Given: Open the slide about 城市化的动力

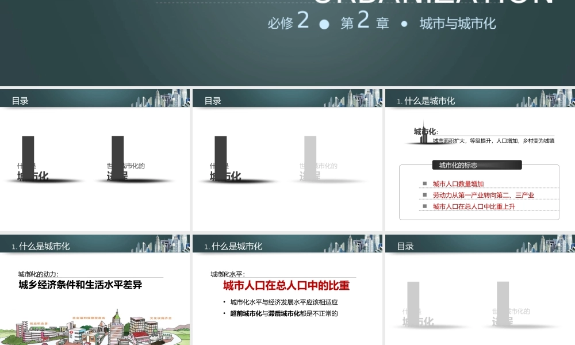Looking at the screenshot, I should pos(95,290).
